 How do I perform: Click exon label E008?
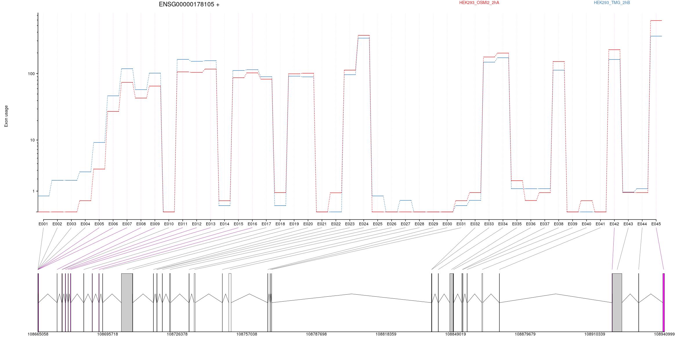141,224
